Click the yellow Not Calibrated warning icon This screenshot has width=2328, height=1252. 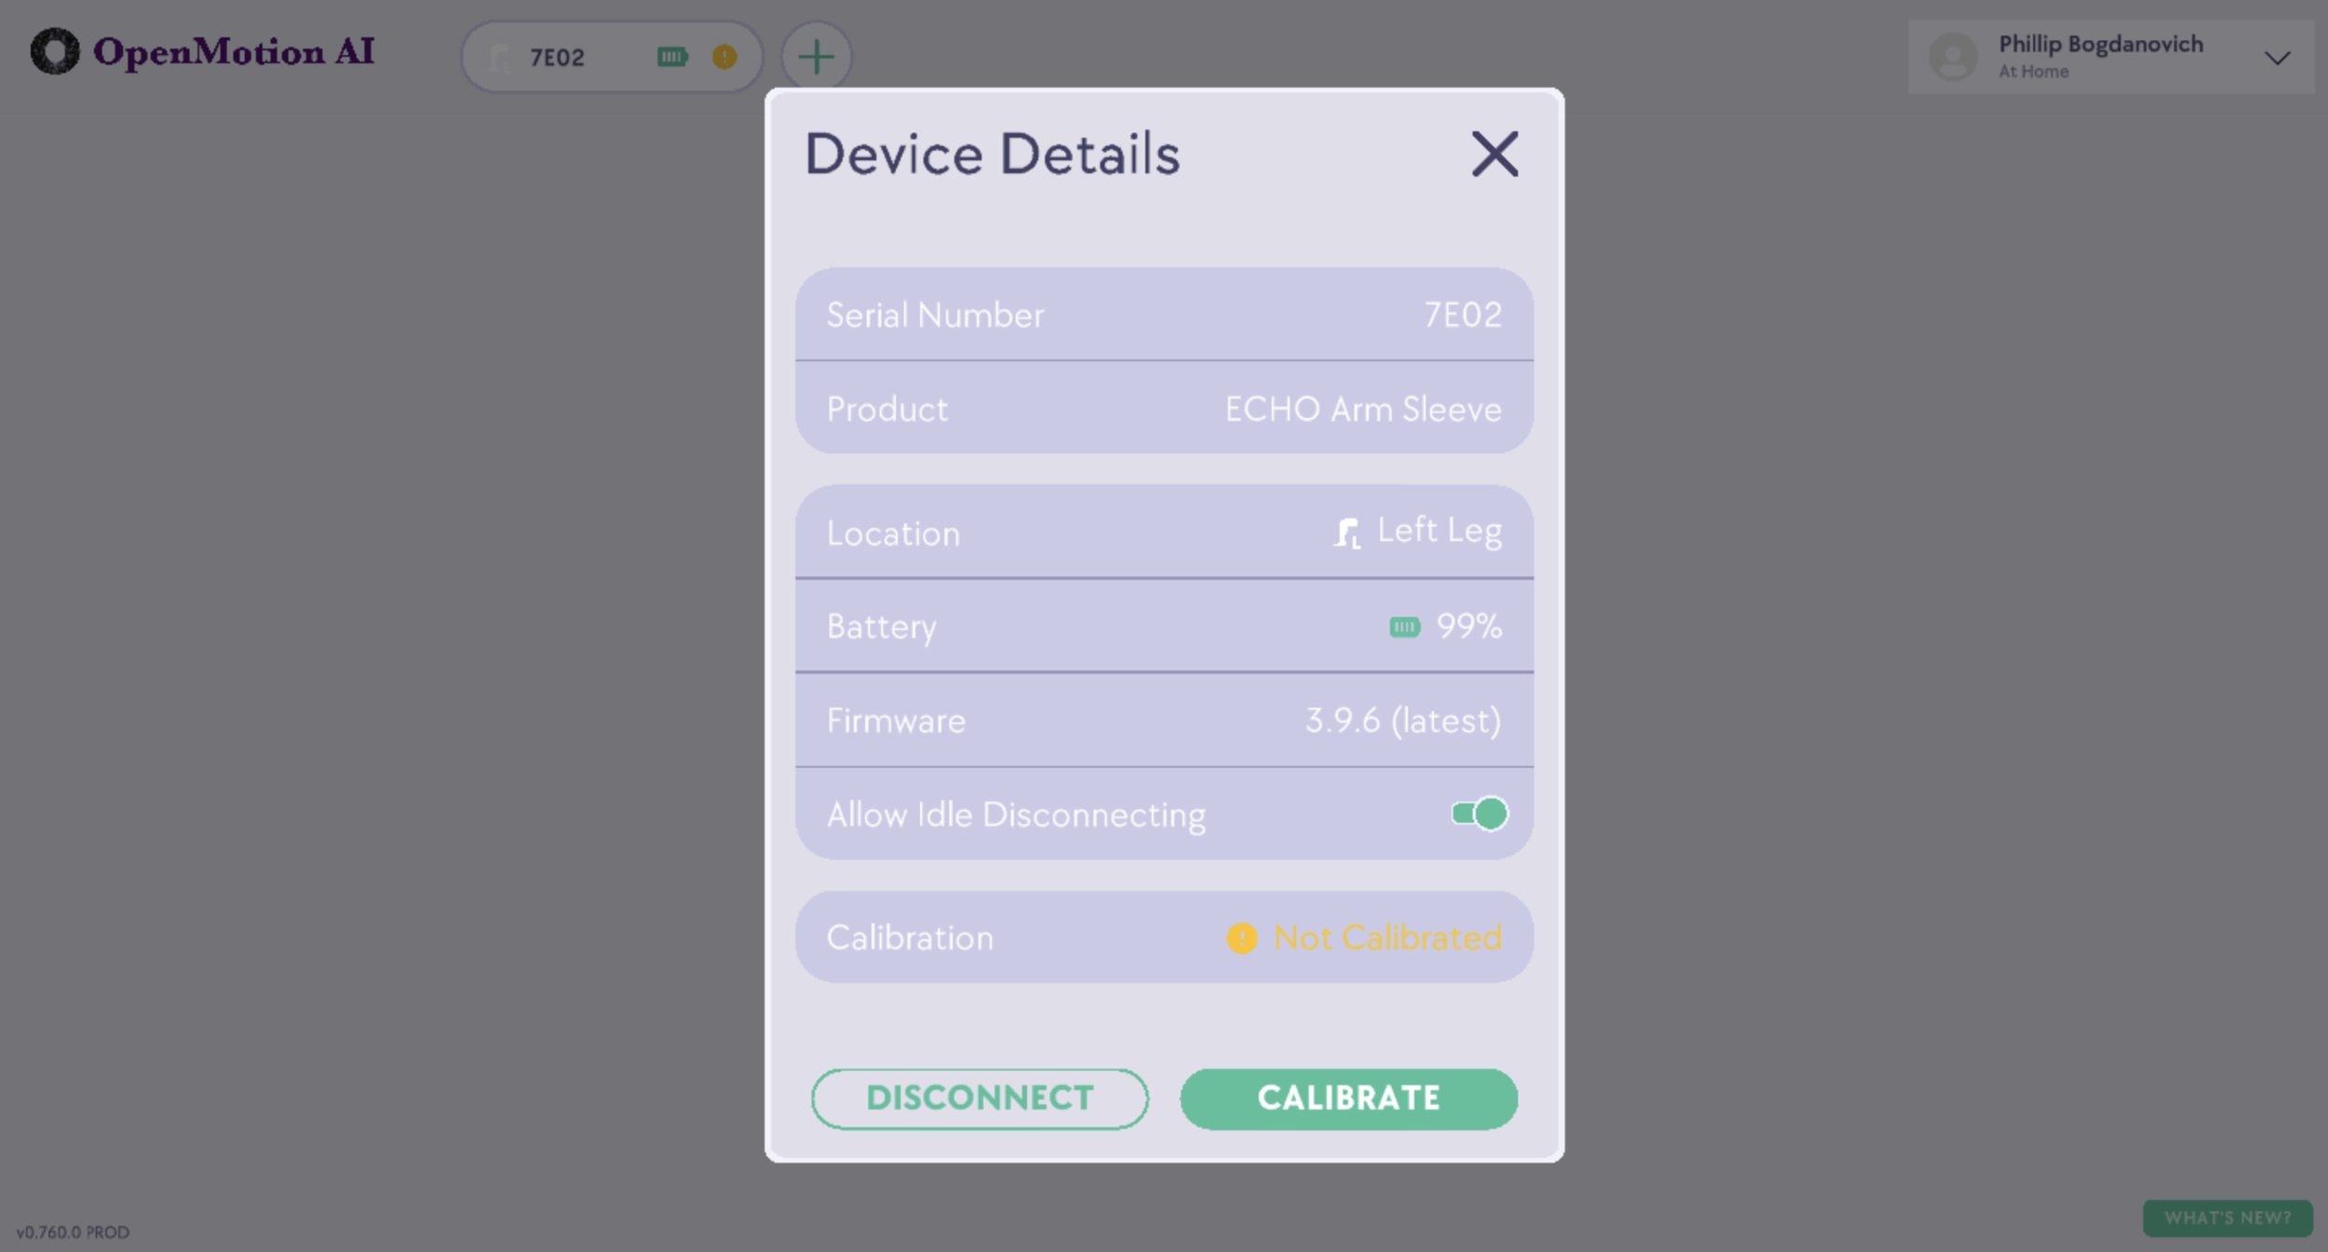(1241, 938)
